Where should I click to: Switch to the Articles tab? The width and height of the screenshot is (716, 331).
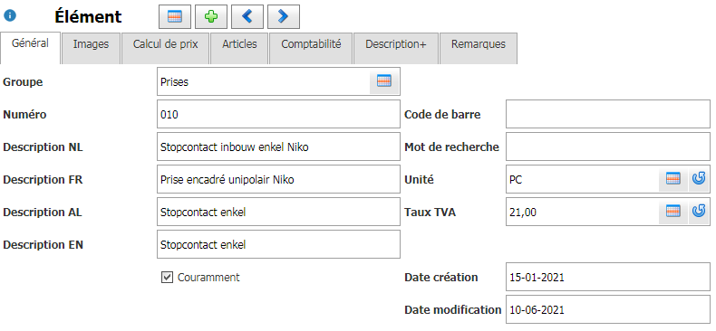pos(239,48)
